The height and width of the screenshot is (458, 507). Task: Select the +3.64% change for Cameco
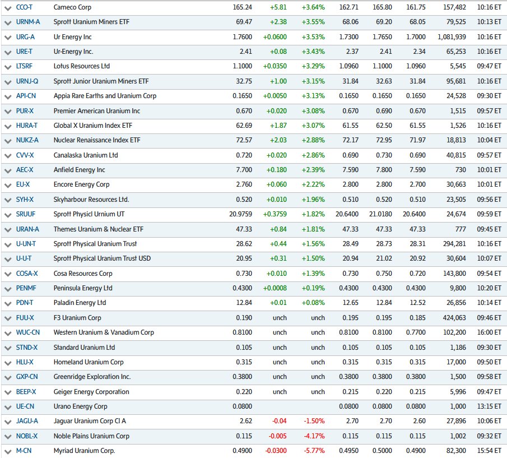tap(314, 8)
